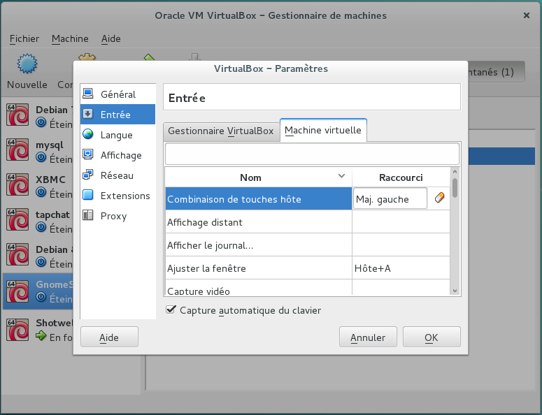
Task: Open the Aide menu in menu bar
Action: click(x=111, y=38)
